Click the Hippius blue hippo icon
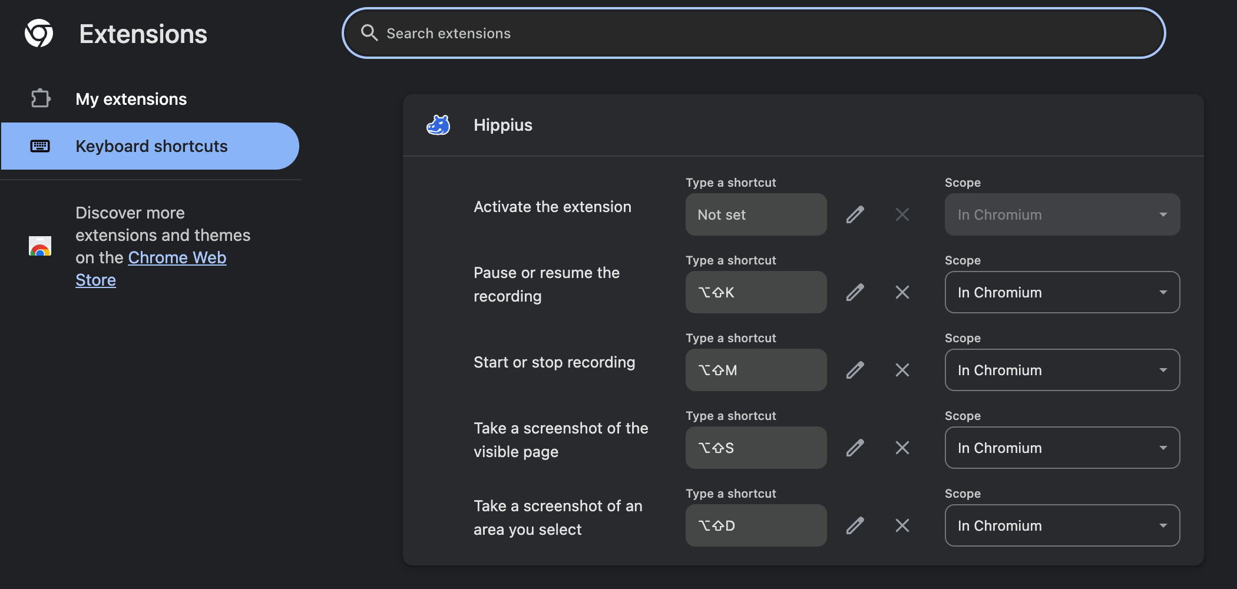 tap(438, 125)
